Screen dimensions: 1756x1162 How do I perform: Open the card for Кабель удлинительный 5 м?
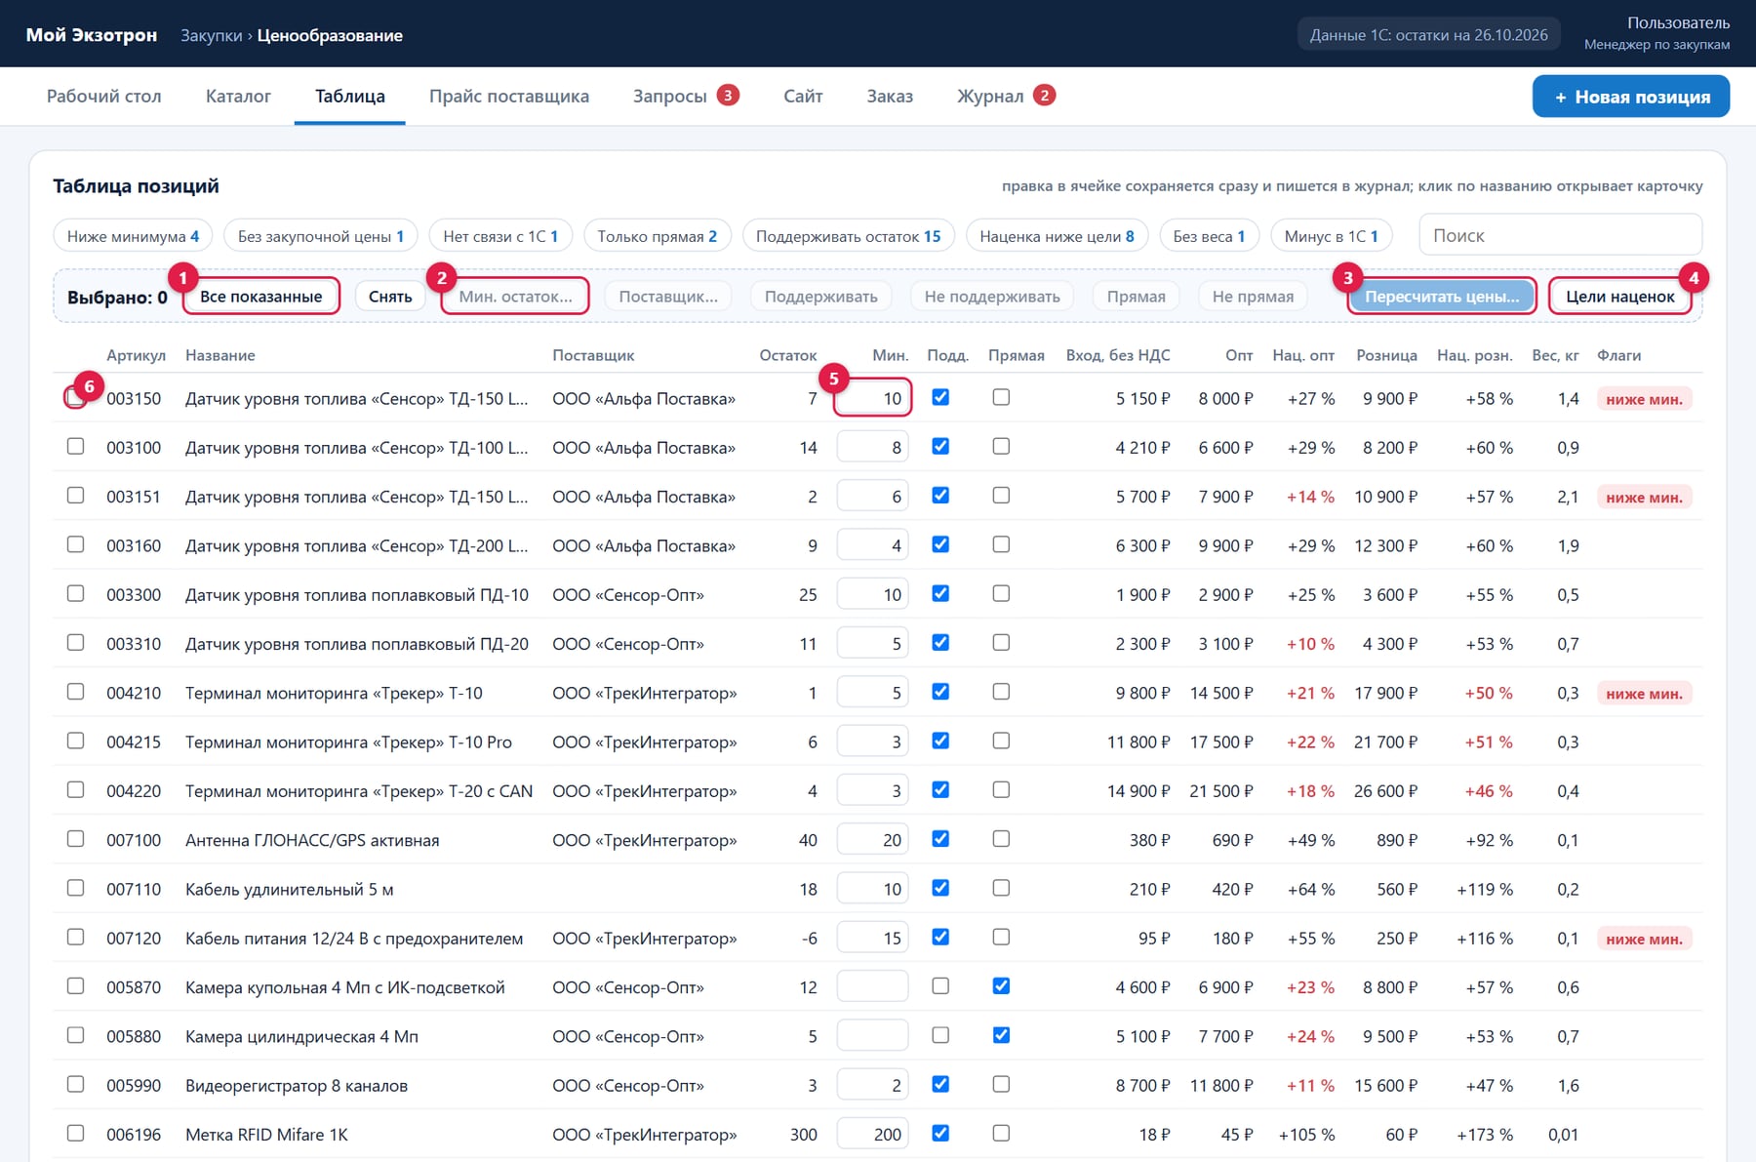tap(290, 890)
